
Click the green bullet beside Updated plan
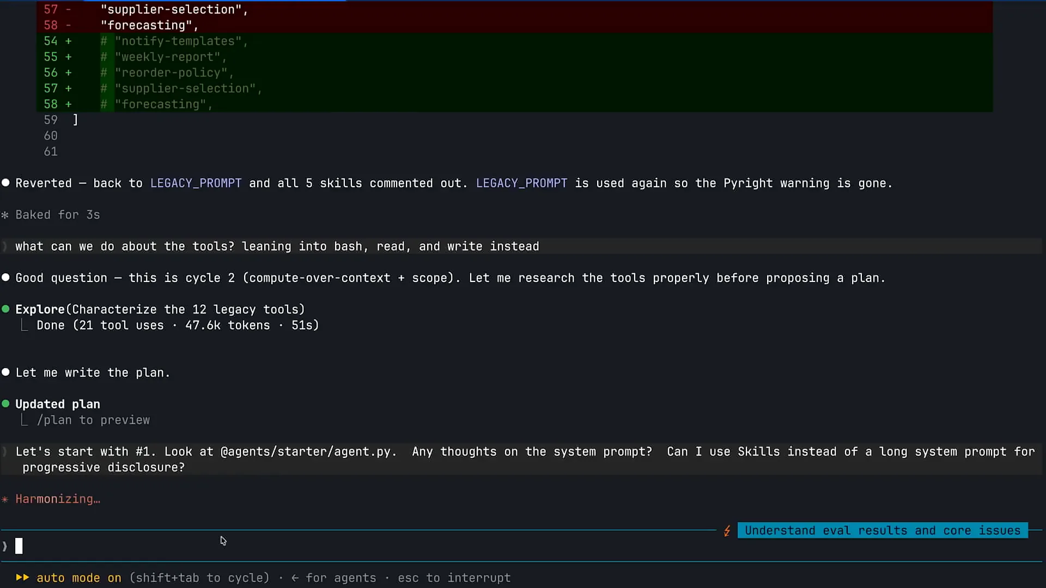[5, 404]
